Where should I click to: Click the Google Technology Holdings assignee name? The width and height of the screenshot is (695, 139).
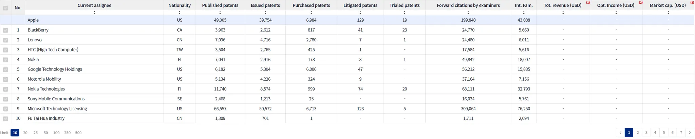click(x=55, y=69)
